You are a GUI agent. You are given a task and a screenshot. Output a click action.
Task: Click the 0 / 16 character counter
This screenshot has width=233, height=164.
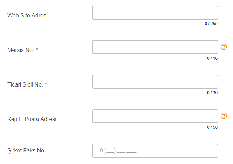(x=212, y=58)
